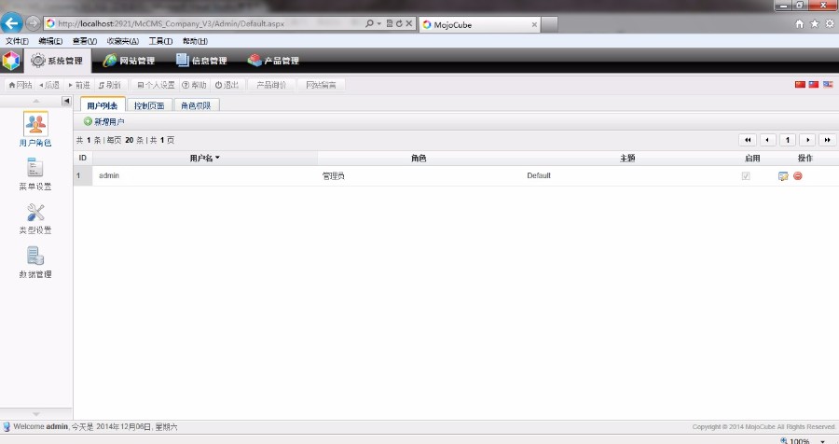Viewport: 839px width, 444px height.
Task: Click 退出 to log out
Action: (x=227, y=85)
